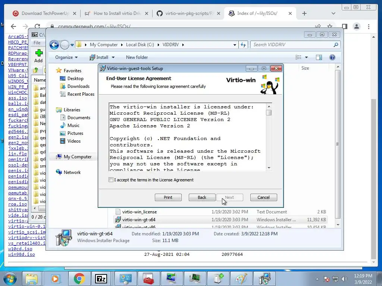This screenshot has height=286, width=382.
Task: Open the Windows Start menu
Action: coord(10,279)
